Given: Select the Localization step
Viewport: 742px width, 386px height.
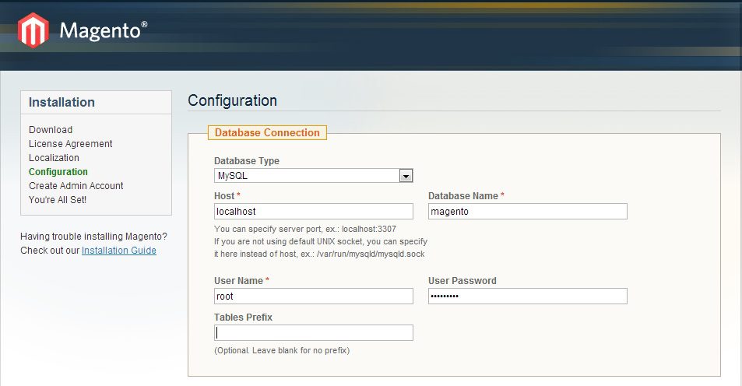Looking at the screenshot, I should coord(54,157).
